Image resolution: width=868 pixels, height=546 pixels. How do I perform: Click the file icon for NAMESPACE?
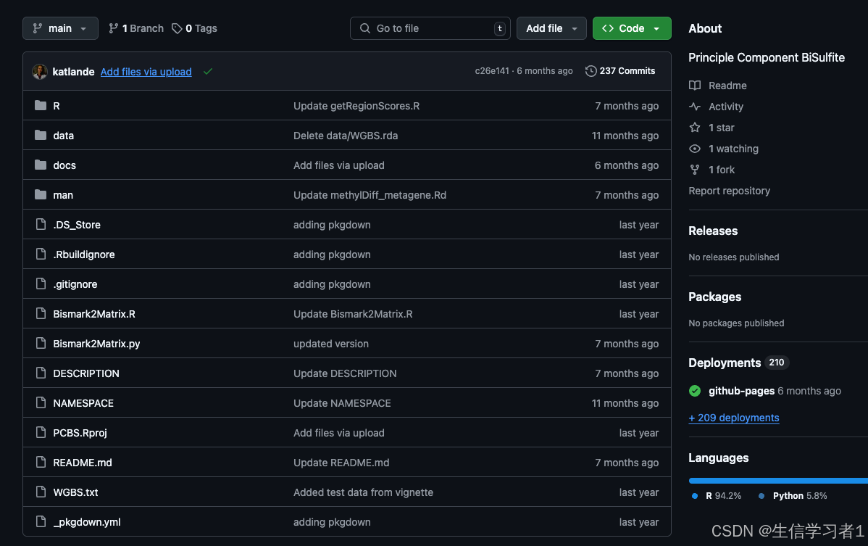pyautogui.click(x=41, y=402)
